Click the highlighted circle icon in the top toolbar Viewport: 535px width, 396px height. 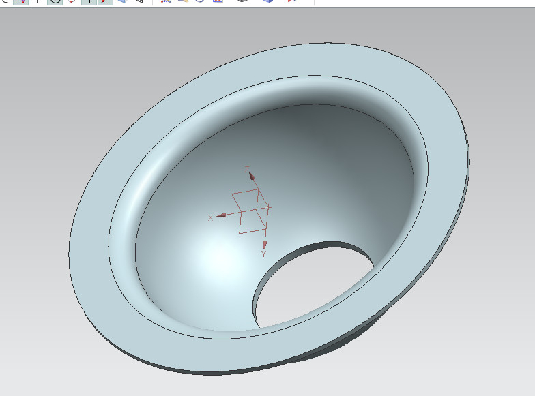click(x=55, y=2)
